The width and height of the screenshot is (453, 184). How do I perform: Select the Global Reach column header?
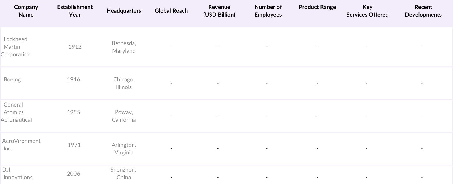pyautogui.click(x=171, y=11)
